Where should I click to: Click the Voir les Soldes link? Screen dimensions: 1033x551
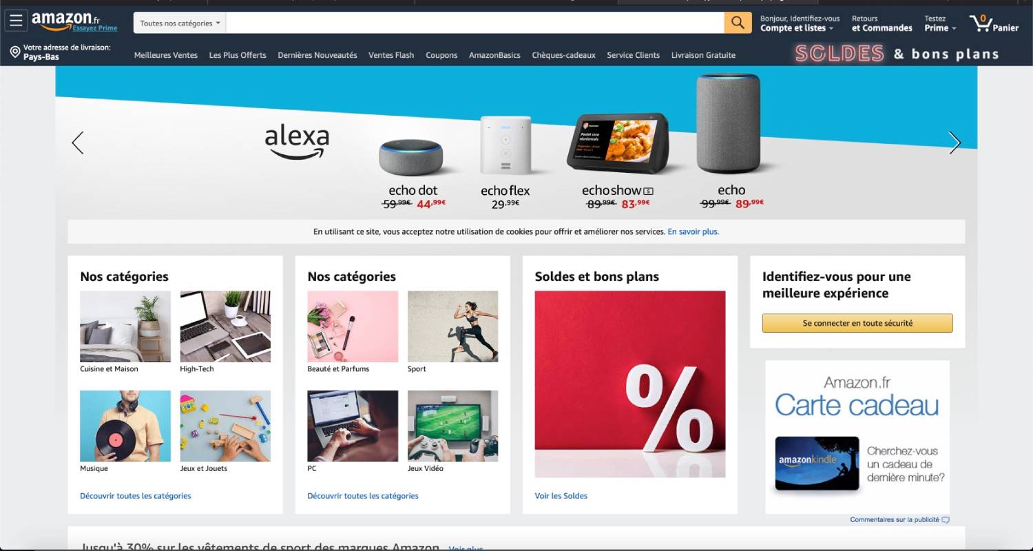561,496
